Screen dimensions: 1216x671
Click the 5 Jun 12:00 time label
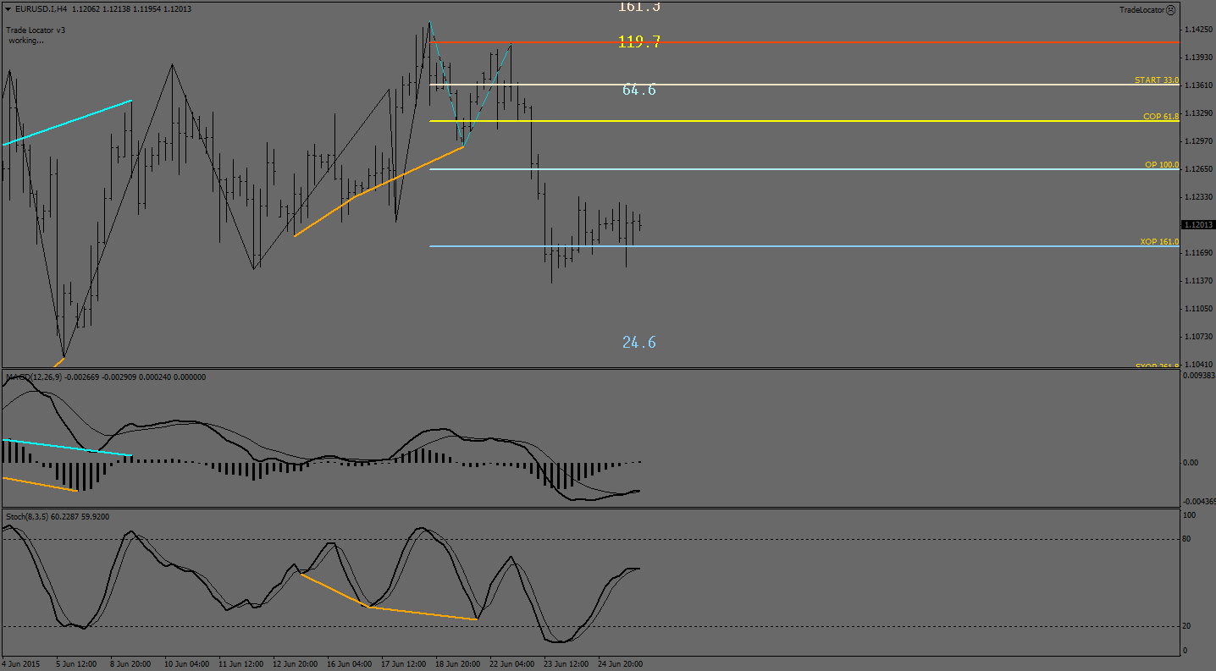tap(76, 664)
